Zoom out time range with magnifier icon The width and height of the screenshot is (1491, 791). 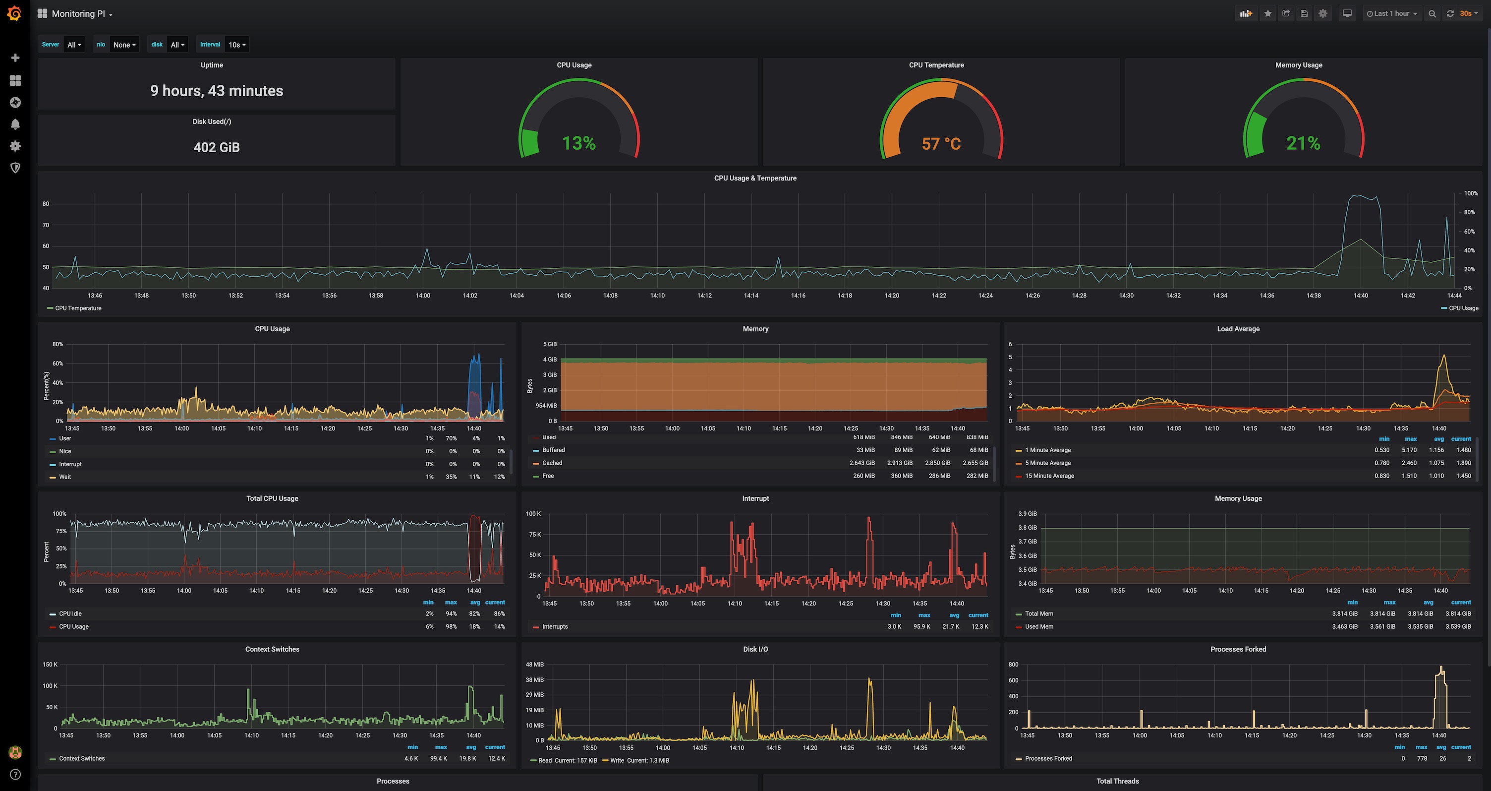[x=1432, y=13]
